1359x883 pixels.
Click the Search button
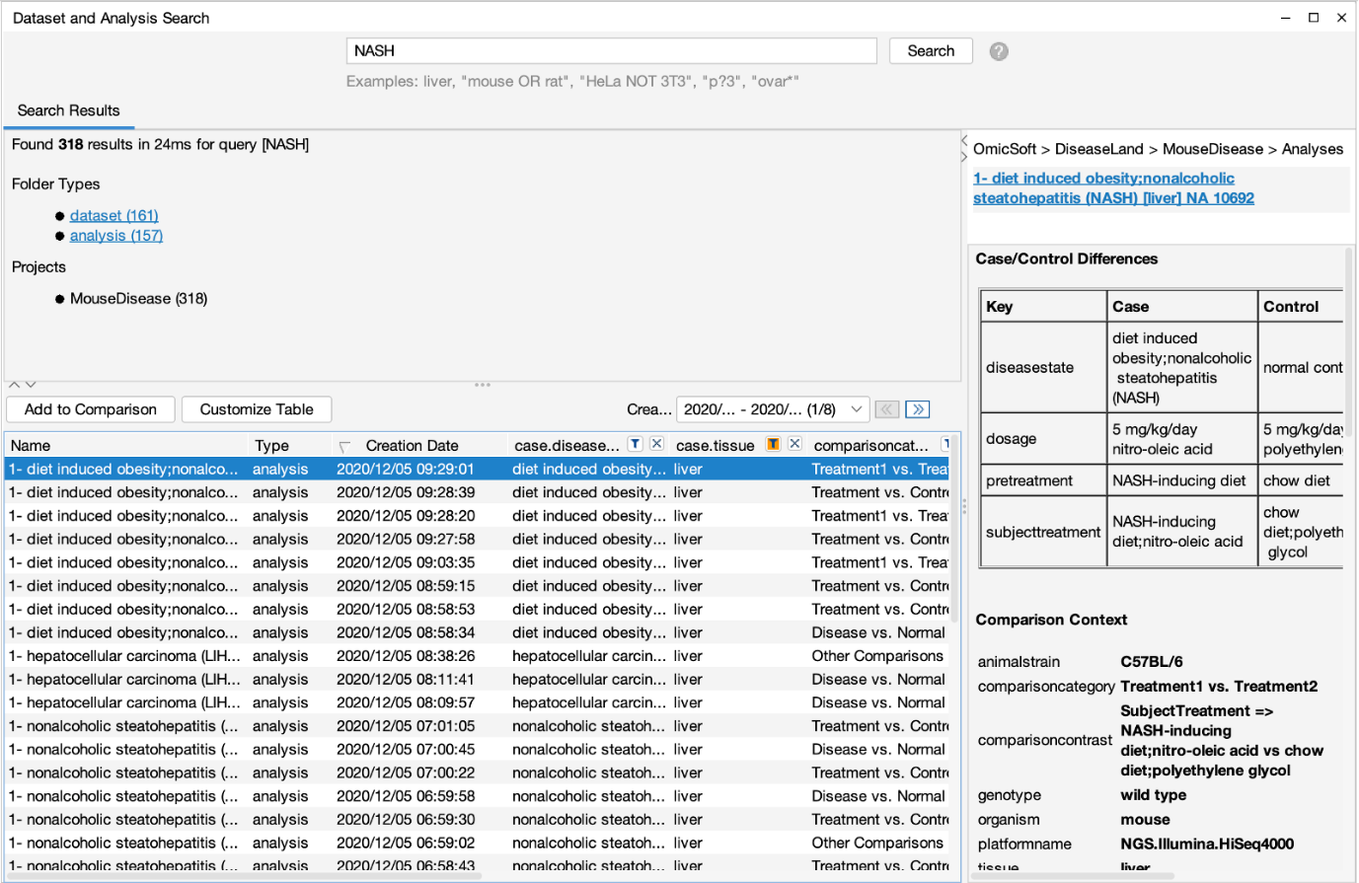tap(931, 51)
